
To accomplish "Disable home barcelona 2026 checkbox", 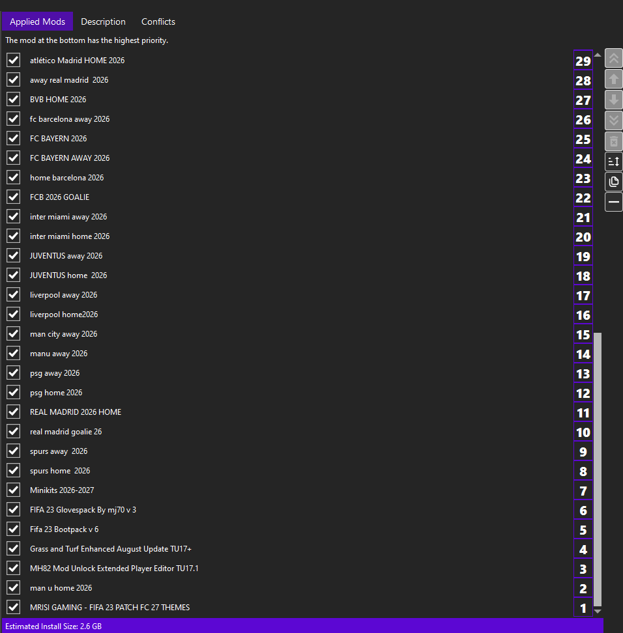I will click(13, 177).
